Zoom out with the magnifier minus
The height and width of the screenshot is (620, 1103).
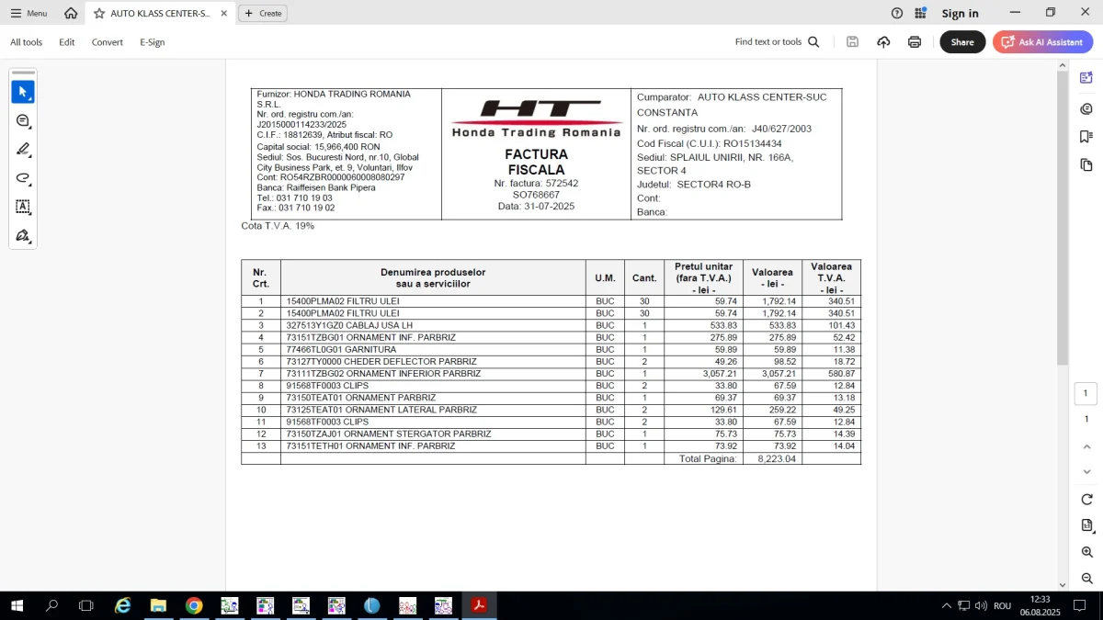(1086, 579)
